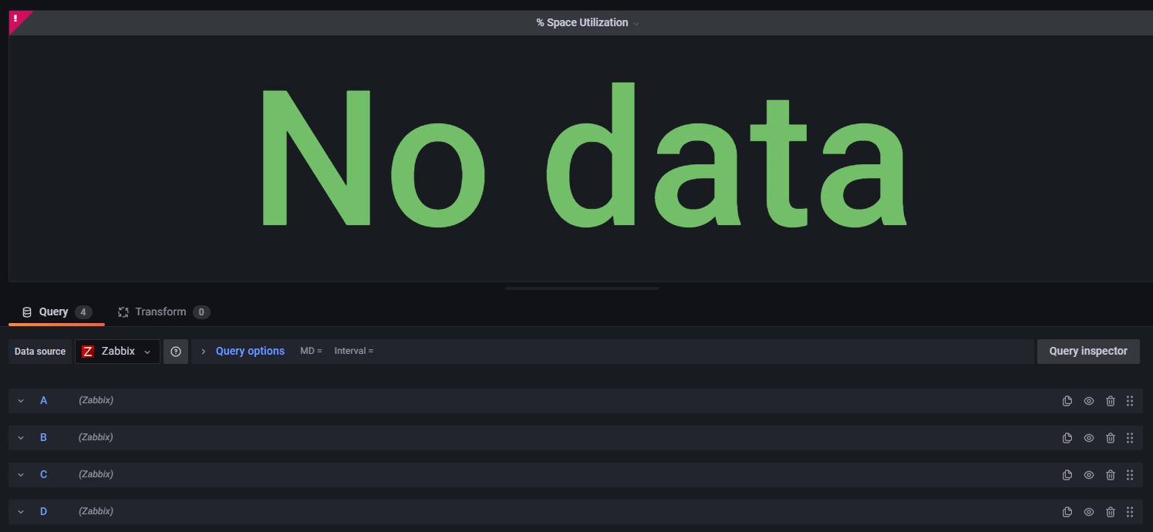The height and width of the screenshot is (532, 1153).
Task: Disable query A with its eye icon
Action: pyautogui.click(x=1088, y=400)
